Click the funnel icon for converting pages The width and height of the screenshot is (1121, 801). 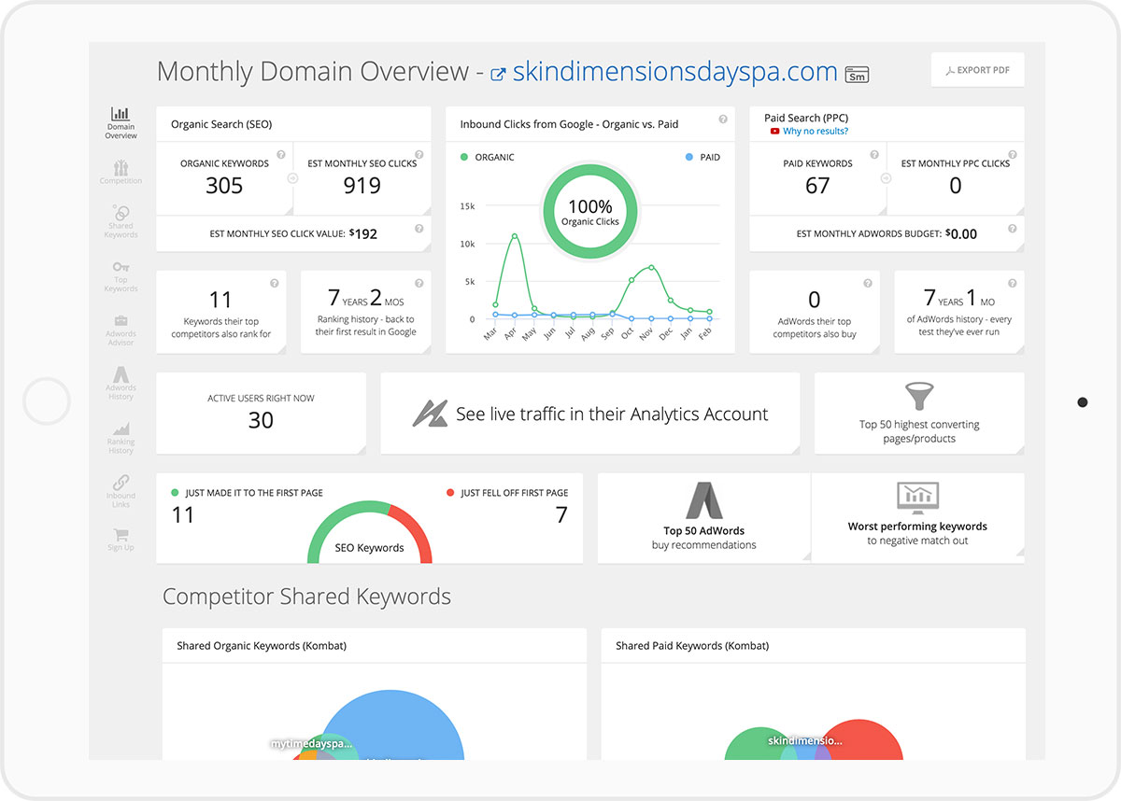point(919,396)
